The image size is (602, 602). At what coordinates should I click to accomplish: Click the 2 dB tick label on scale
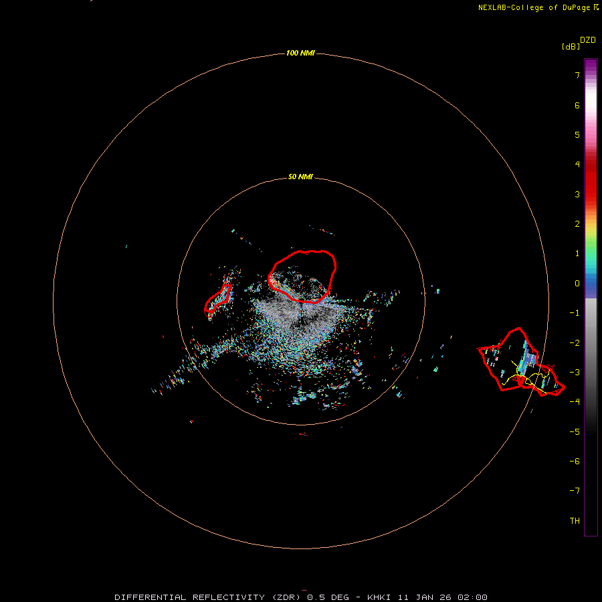(577, 224)
